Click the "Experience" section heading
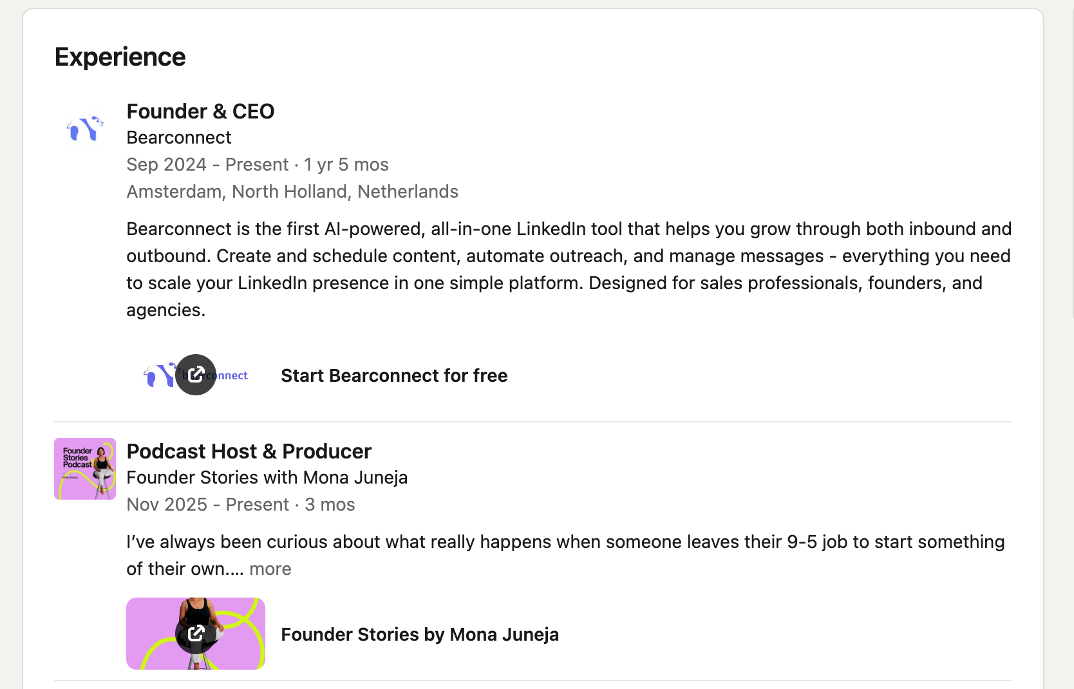Screen dimensions: 1074x689 pyautogui.click(x=120, y=57)
